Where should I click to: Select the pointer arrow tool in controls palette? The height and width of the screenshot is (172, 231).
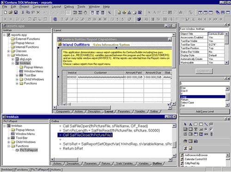(185, 124)
